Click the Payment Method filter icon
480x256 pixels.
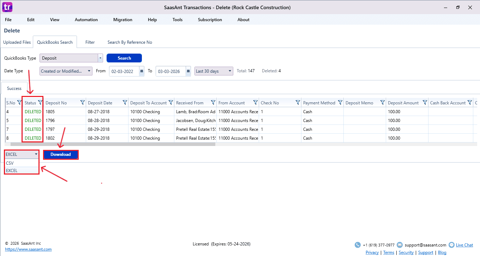click(x=340, y=103)
